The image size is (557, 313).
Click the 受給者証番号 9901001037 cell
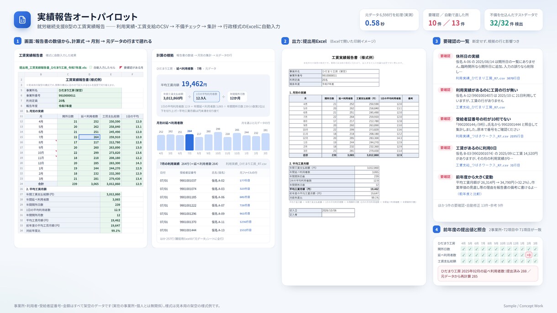[187, 180]
